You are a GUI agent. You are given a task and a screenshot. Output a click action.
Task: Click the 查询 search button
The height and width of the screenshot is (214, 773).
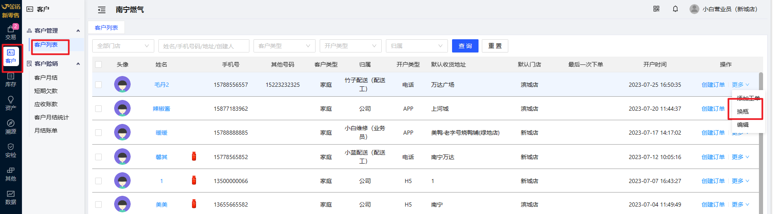pyautogui.click(x=465, y=46)
